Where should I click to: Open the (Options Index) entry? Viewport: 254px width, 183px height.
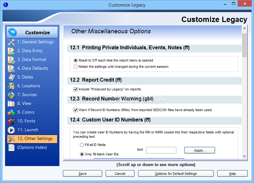coord(32,147)
